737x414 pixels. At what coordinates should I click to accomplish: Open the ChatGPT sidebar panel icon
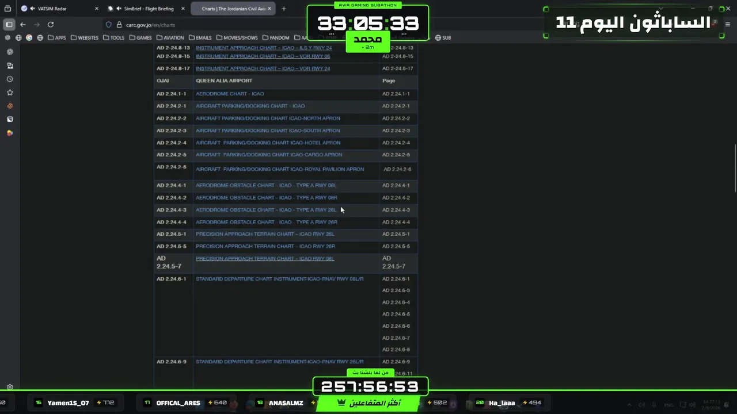click(10, 52)
